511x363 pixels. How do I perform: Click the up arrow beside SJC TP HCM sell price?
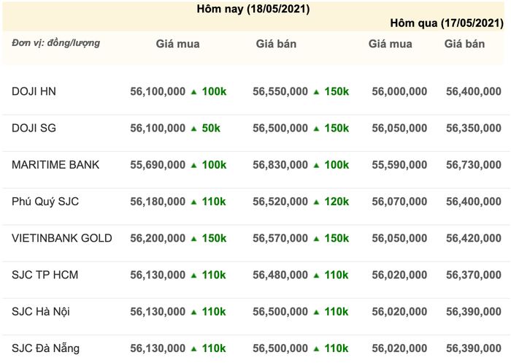click(316, 275)
